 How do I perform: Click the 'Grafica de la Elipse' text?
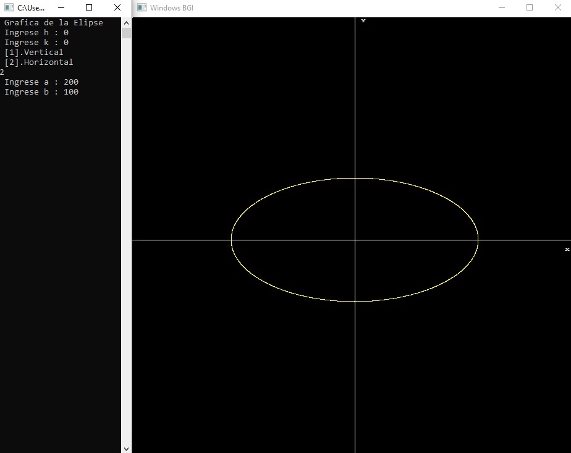pos(54,23)
